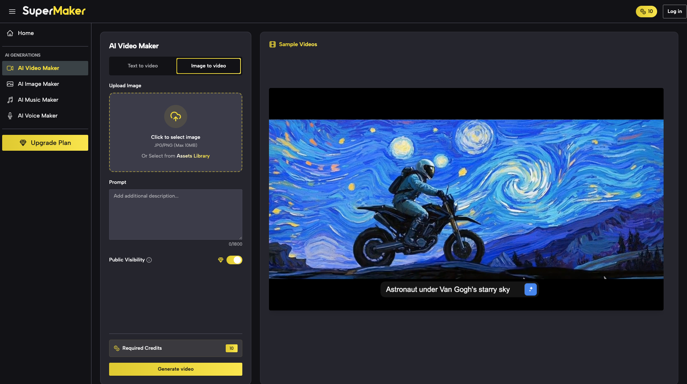
Task: Click the blue sparkle button in caption
Action: click(x=531, y=290)
